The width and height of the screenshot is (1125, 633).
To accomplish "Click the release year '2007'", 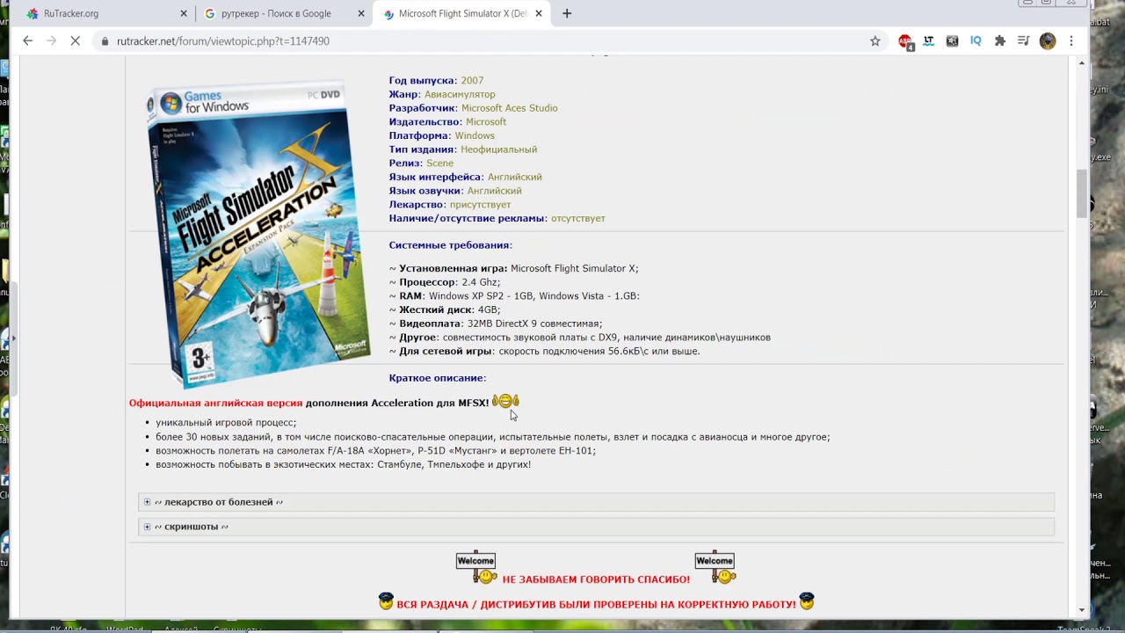I will (x=472, y=81).
